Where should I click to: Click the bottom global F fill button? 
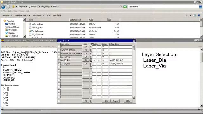tap(91, 101)
